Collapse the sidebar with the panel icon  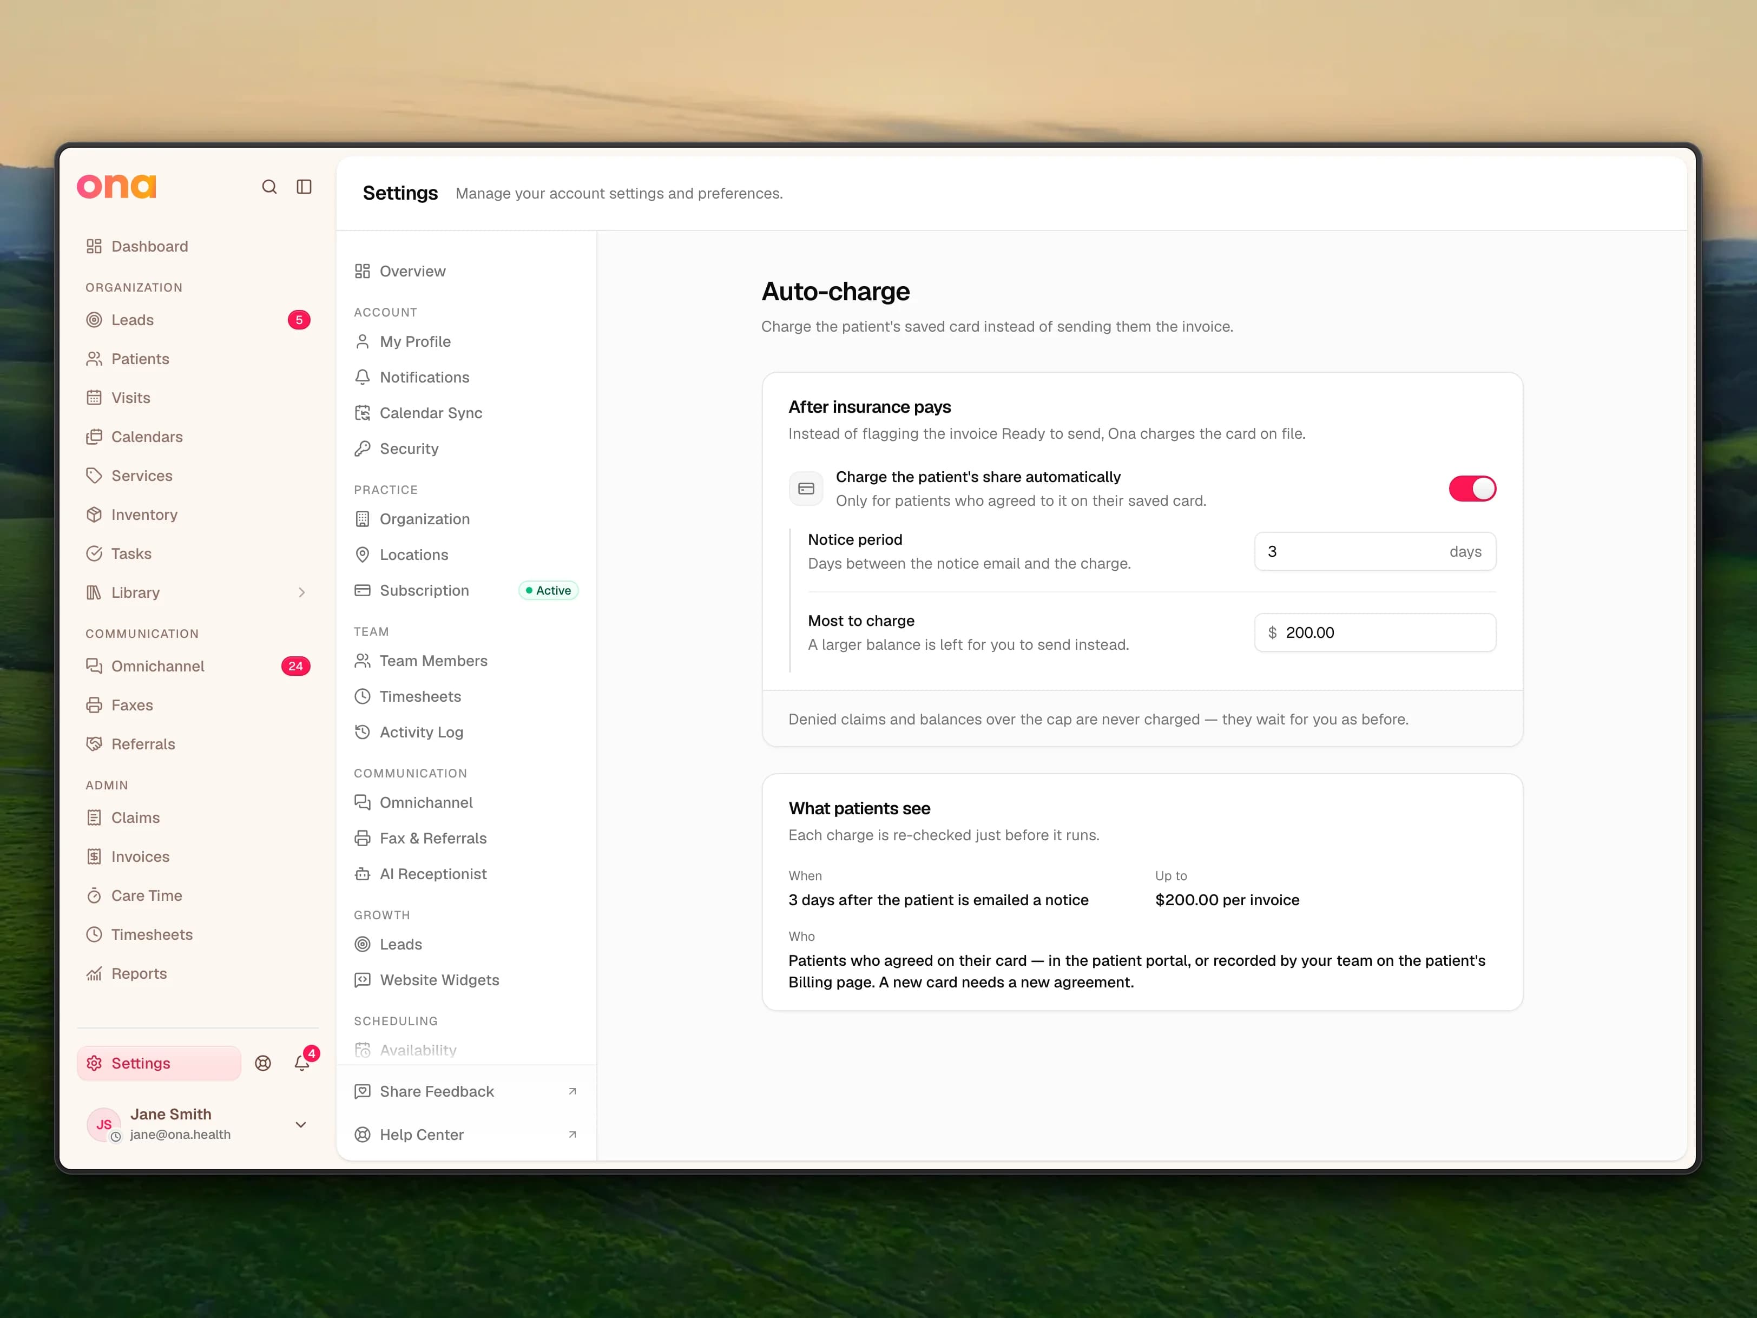point(304,187)
